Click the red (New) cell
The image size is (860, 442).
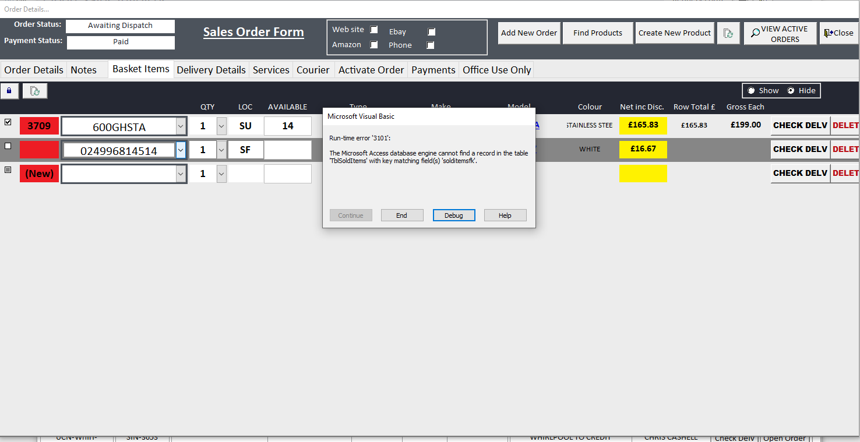pos(39,174)
